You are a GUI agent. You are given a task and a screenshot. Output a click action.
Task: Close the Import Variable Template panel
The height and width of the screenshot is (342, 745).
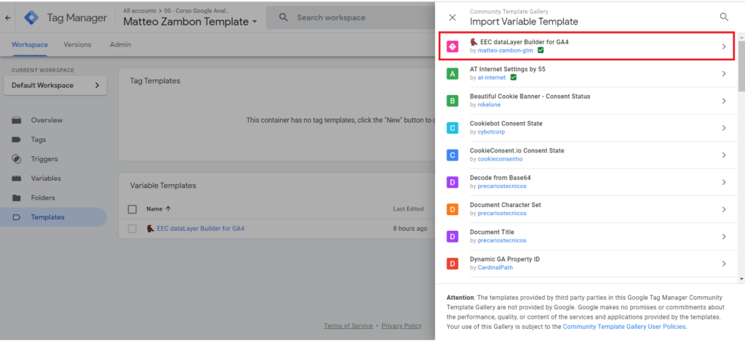click(453, 17)
